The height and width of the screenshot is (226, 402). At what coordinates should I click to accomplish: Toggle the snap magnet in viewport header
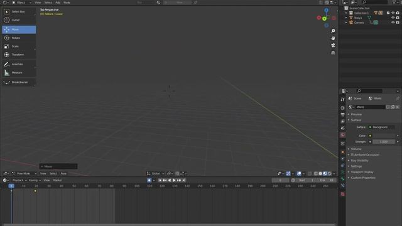pos(177,173)
